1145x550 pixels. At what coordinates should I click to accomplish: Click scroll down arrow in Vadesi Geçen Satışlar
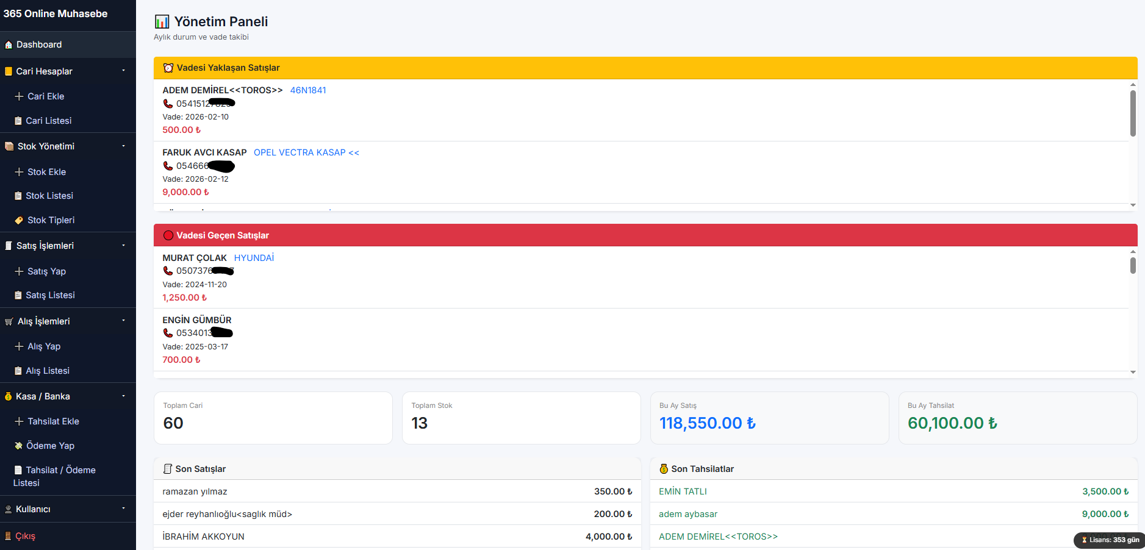[x=1133, y=372]
